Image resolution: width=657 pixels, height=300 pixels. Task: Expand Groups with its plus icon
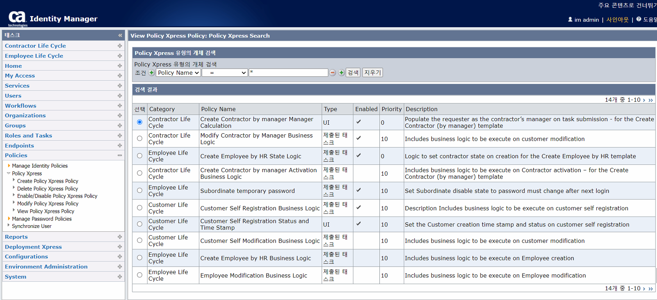pyautogui.click(x=120, y=126)
